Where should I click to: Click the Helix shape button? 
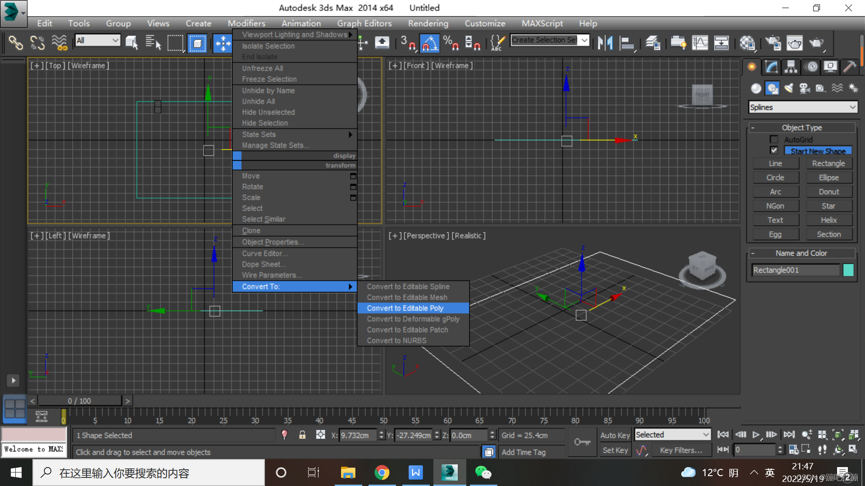829,220
